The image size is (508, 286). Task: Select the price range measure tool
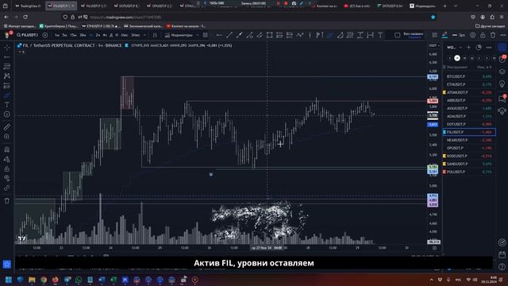[360, 35]
